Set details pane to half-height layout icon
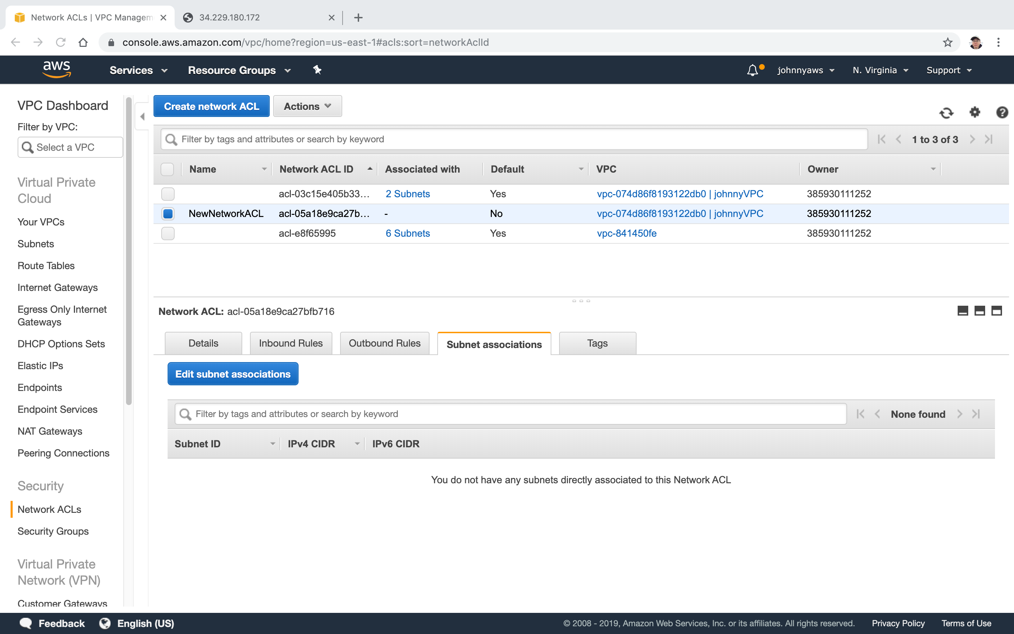1014x634 pixels. [979, 311]
